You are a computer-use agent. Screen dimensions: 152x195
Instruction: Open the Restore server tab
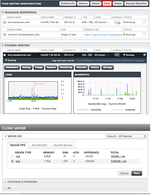pyautogui.click(x=51, y=67)
